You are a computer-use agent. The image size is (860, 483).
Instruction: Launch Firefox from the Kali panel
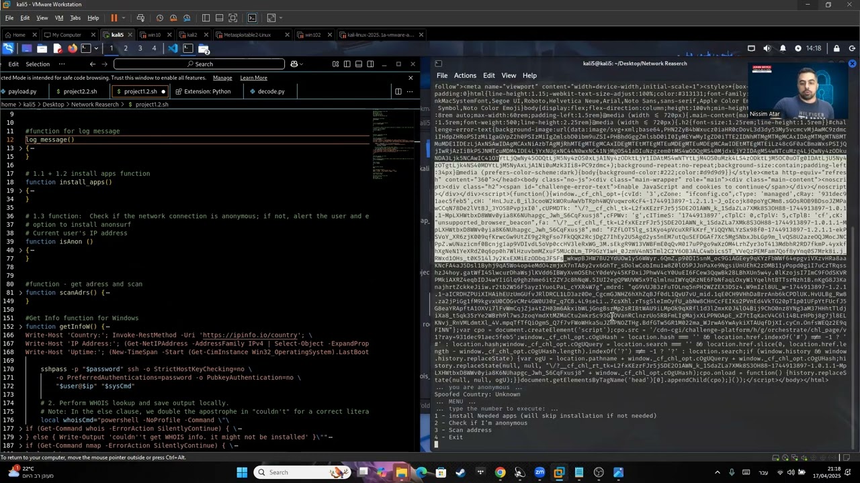[x=73, y=48]
